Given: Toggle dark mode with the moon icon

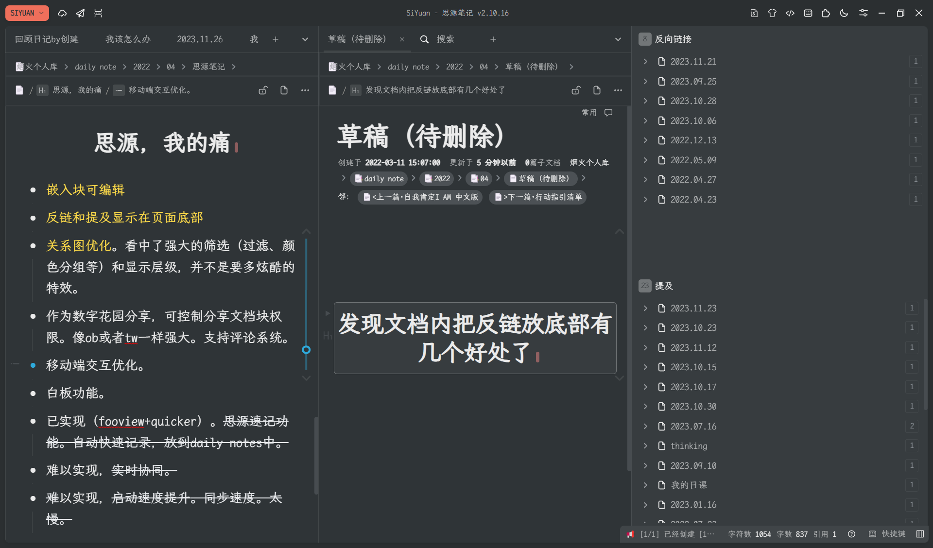Looking at the screenshot, I should (844, 13).
